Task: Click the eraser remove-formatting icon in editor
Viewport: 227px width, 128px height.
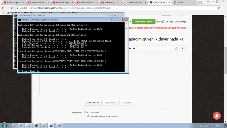Action: [176, 49]
